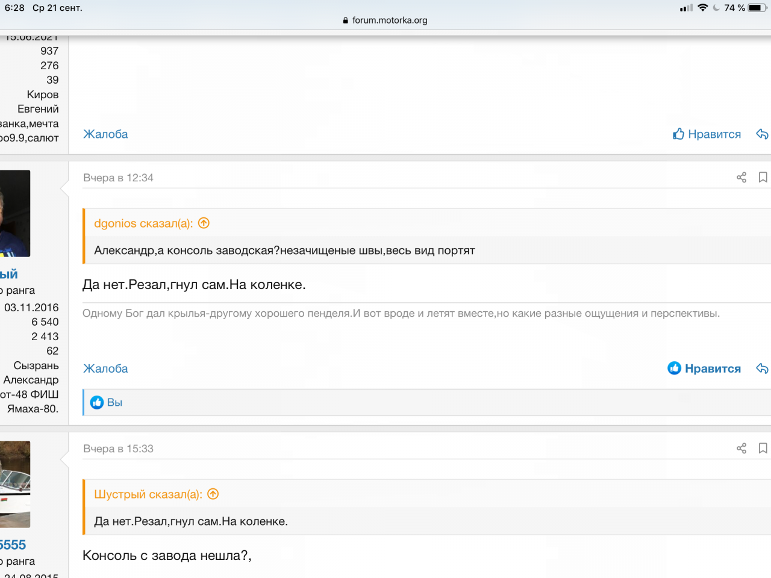
Task: Report Александр's post using Жалоба
Action: tap(105, 368)
